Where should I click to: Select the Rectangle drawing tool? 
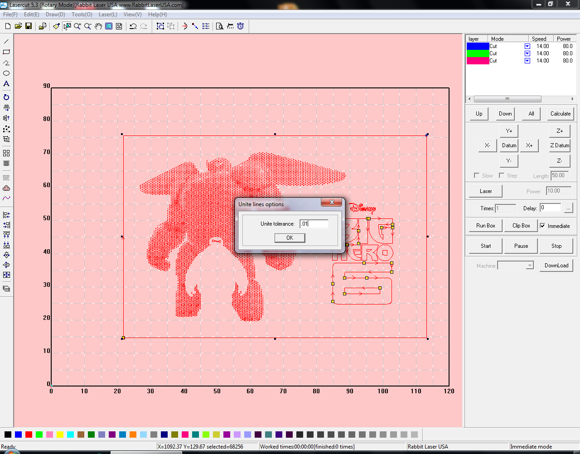6,52
